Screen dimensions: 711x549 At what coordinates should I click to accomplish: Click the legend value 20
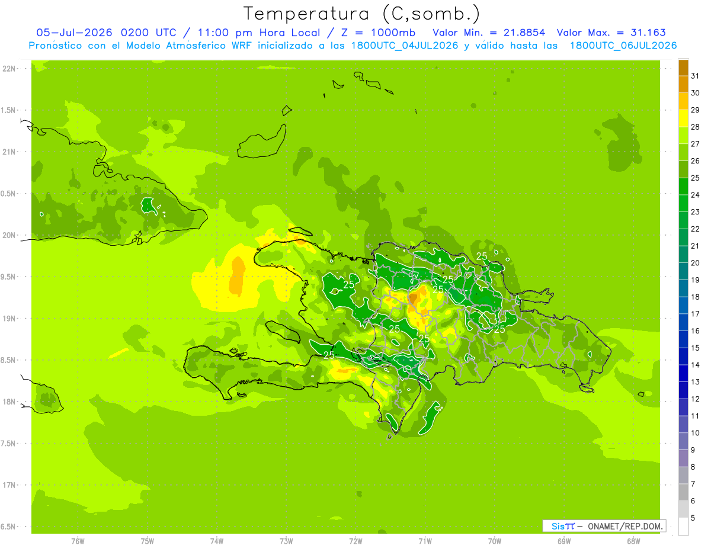(696, 263)
